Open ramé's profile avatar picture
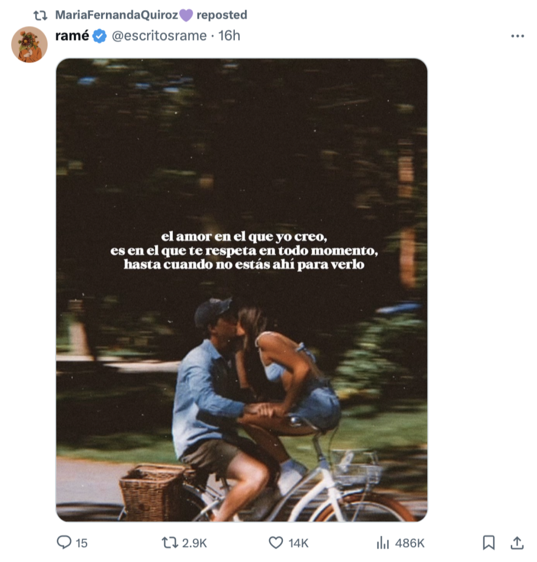 click(29, 44)
